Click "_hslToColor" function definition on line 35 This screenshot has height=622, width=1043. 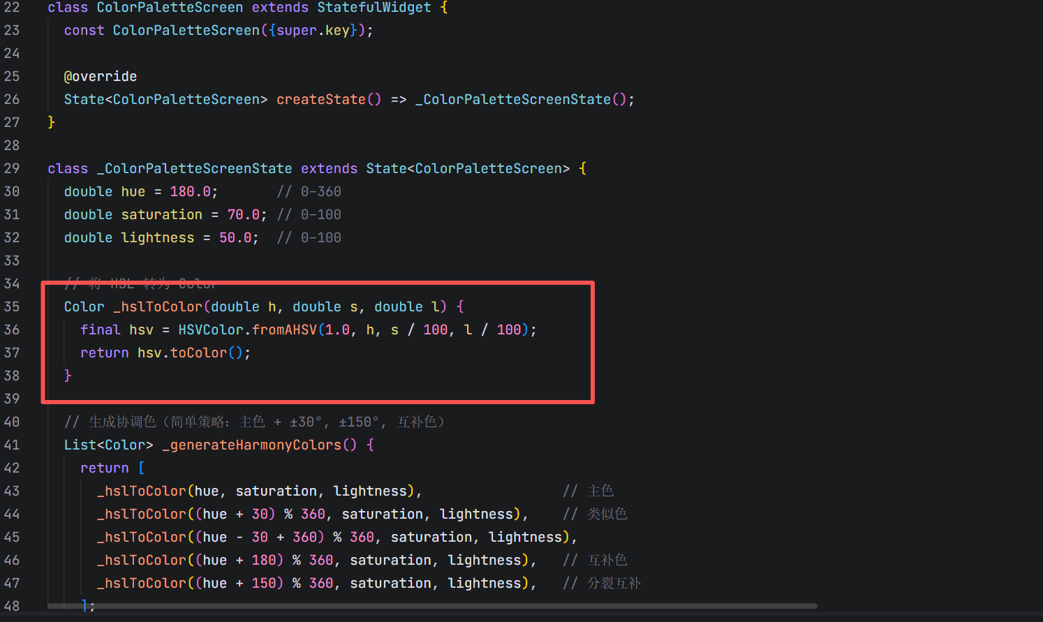point(158,306)
